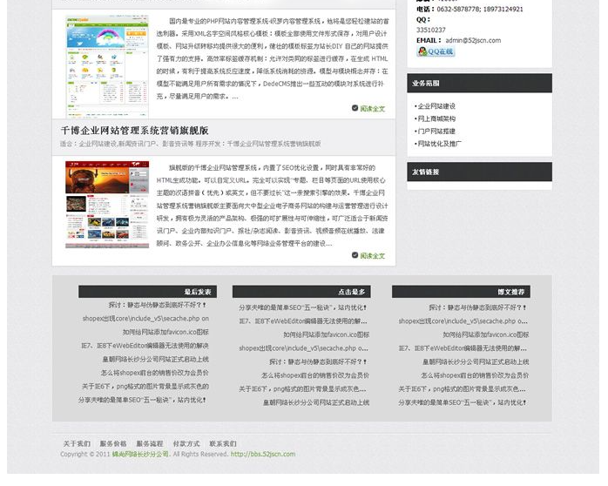Click the 点击最多 column header
This screenshot has height=486, width=608.
click(301, 292)
